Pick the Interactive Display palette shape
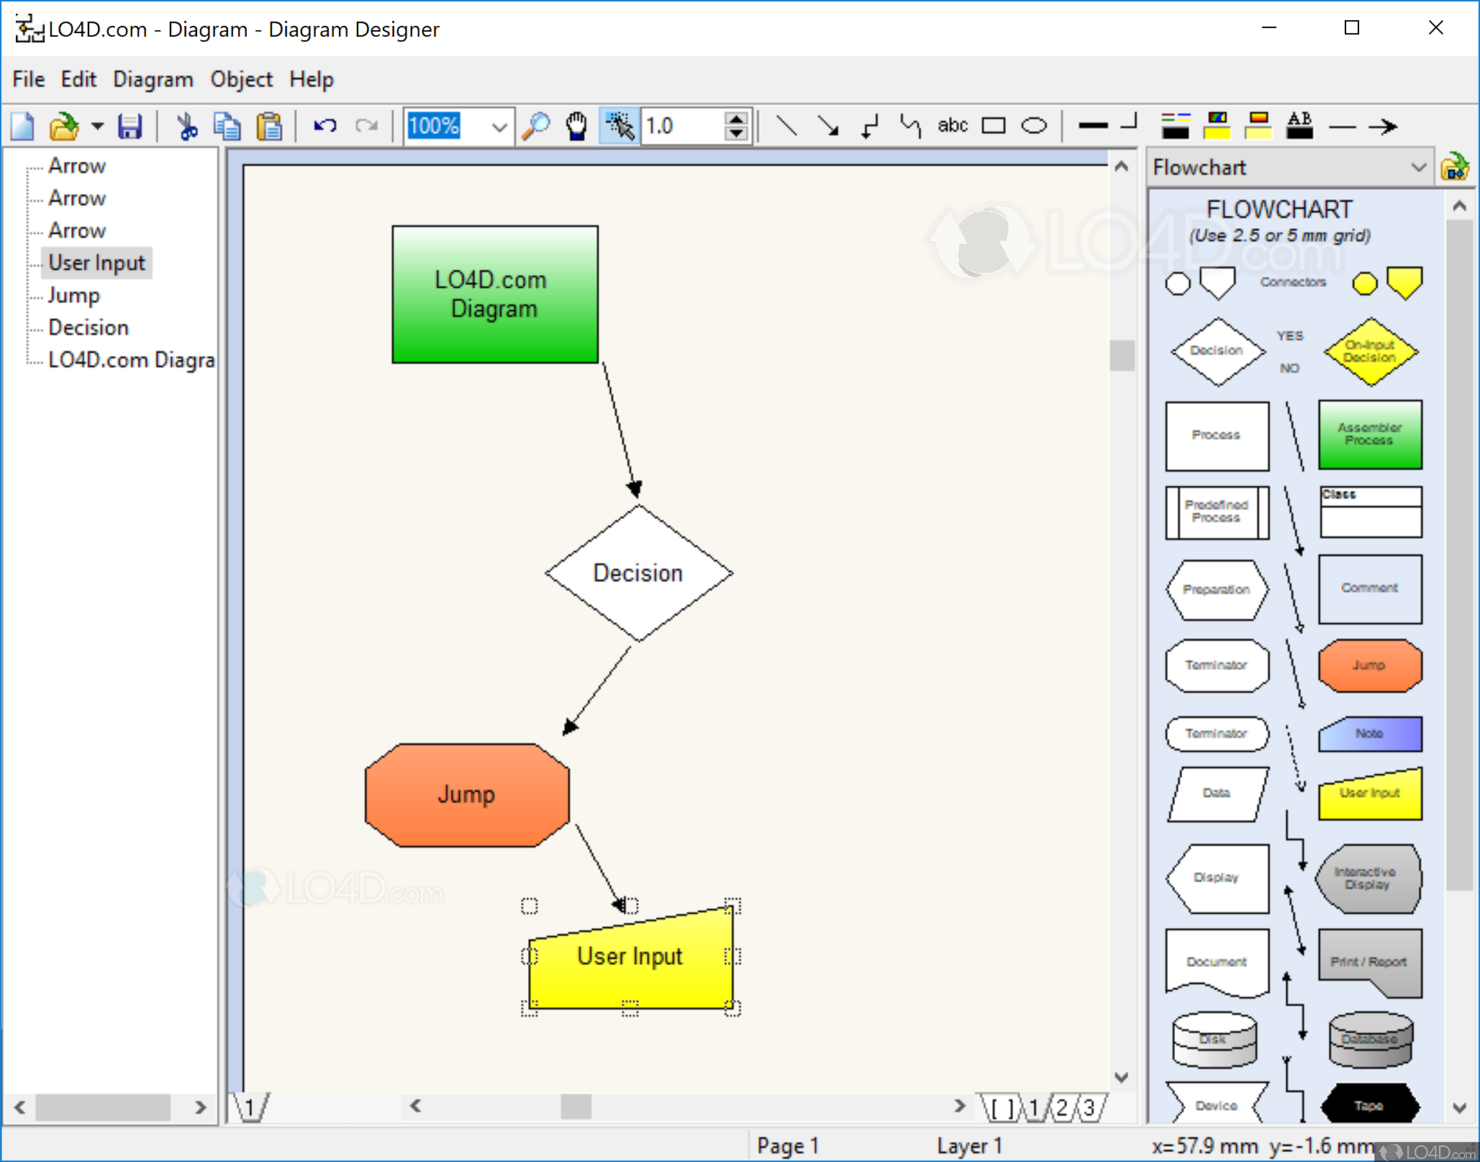1480x1162 pixels. 1368,879
